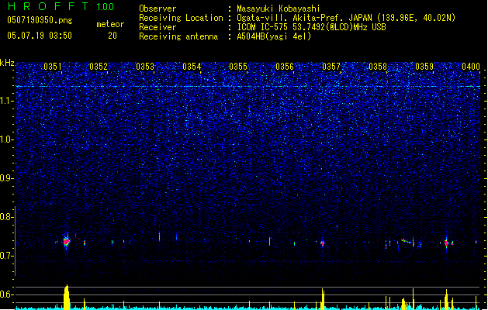Click the 'meteor' label
The height and width of the screenshot is (310, 488).
tap(110, 24)
